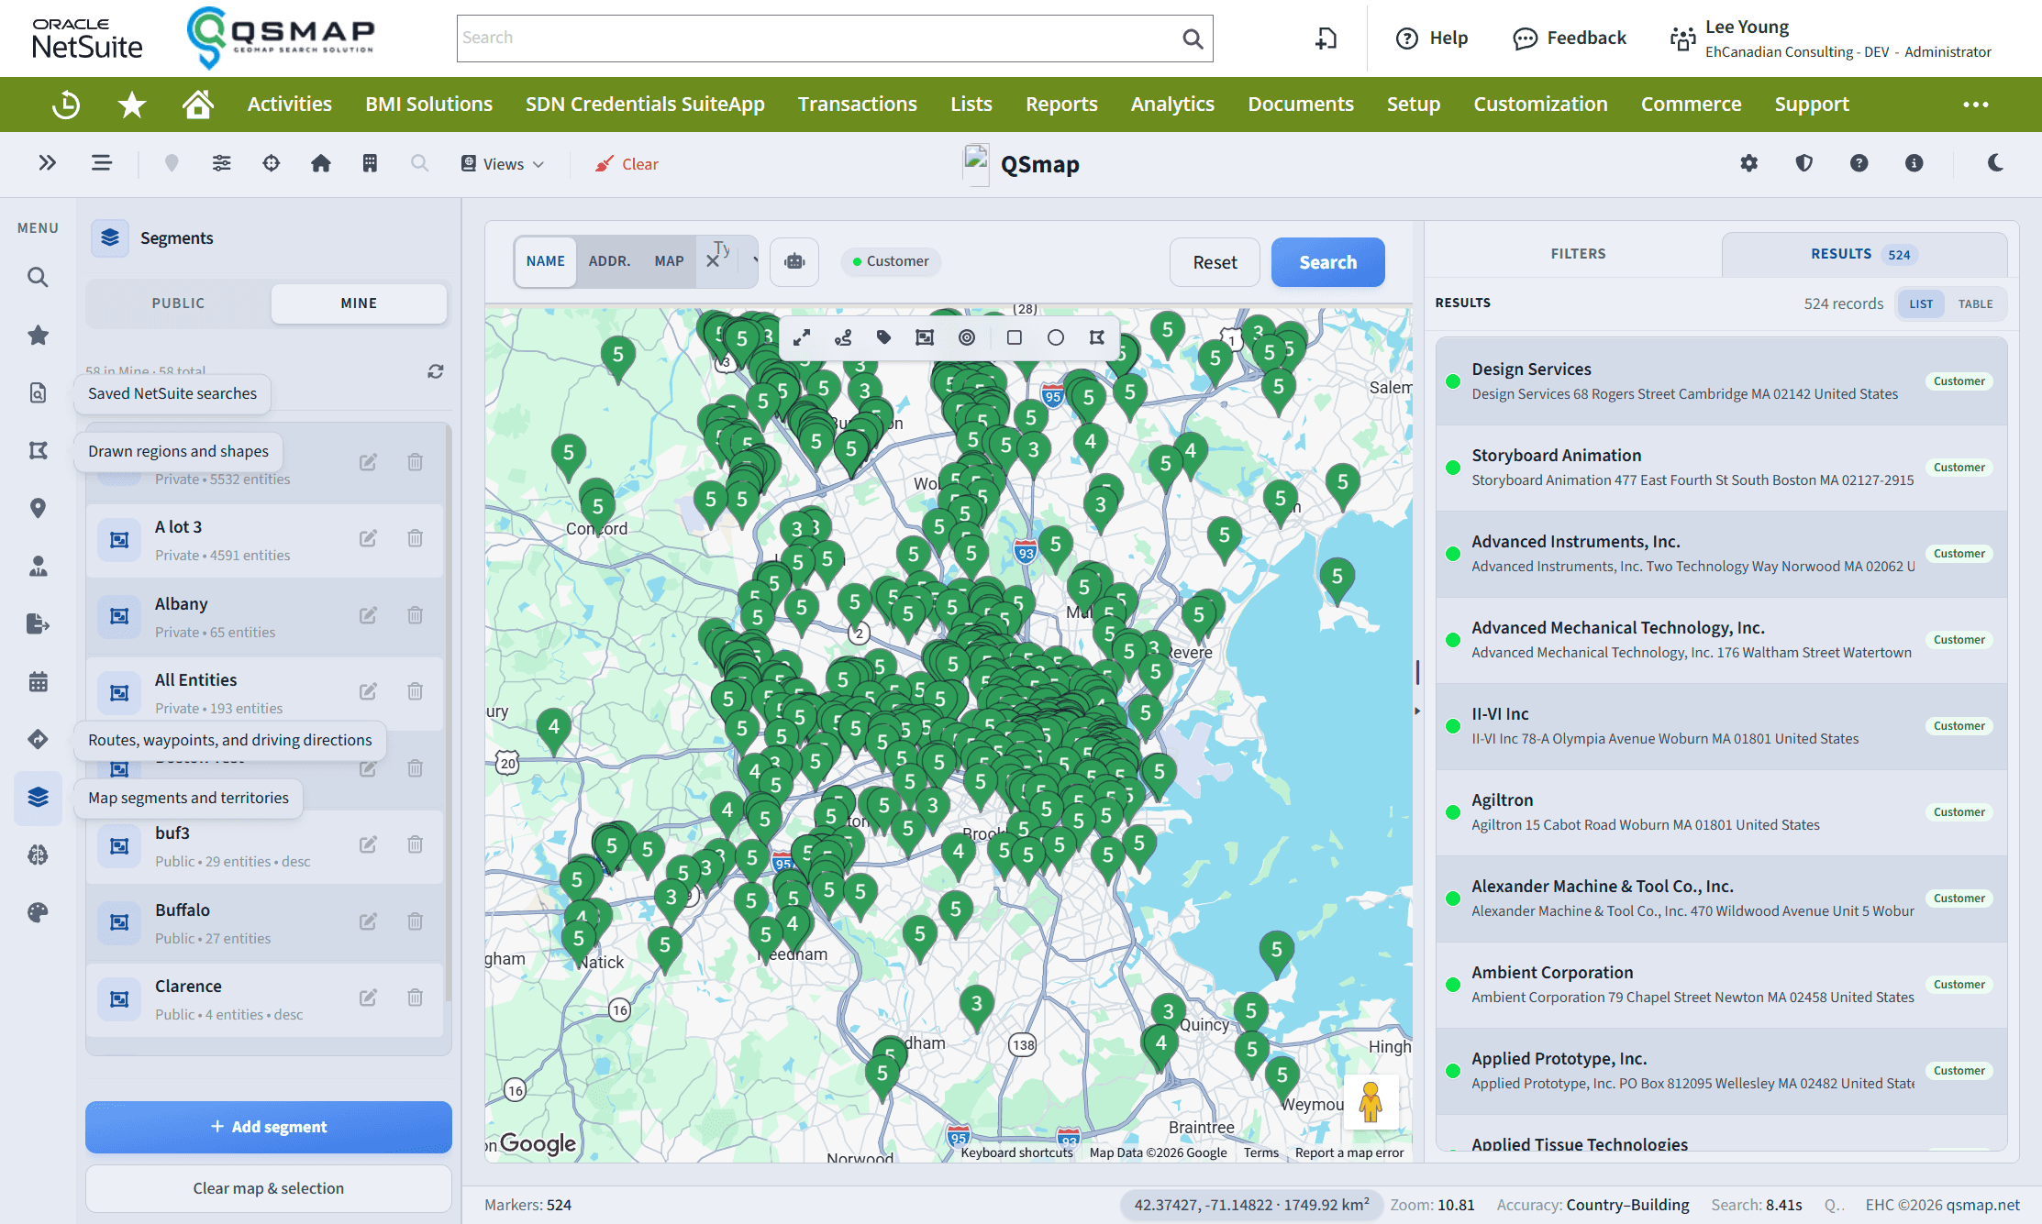Switch results to TABLE view
The image size is (2042, 1224).
pyautogui.click(x=1975, y=304)
